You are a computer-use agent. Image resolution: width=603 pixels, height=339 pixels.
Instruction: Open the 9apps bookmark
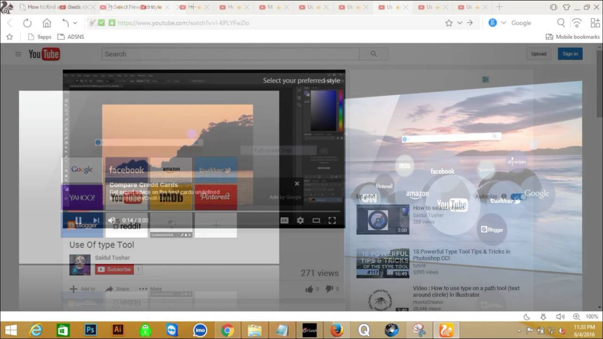[x=40, y=37]
